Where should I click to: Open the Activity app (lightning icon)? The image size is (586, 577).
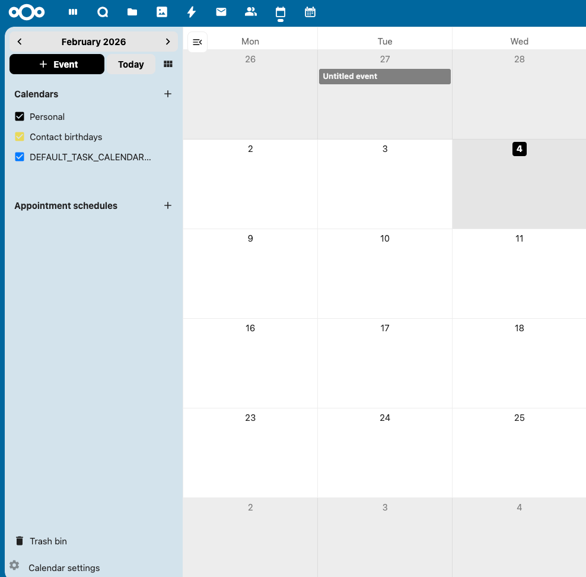tap(191, 12)
